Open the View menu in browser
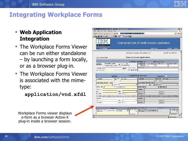Screen dimensions: 188x141 [102, 31]
